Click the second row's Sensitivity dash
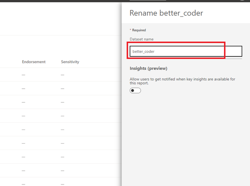Viewport: 250px width, 186px height. click(x=62, y=89)
